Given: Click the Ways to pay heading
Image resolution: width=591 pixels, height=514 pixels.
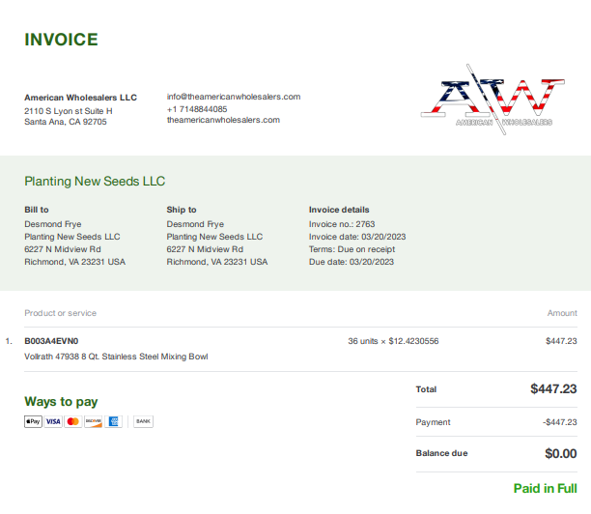Looking at the screenshot, I should point(61,402).
